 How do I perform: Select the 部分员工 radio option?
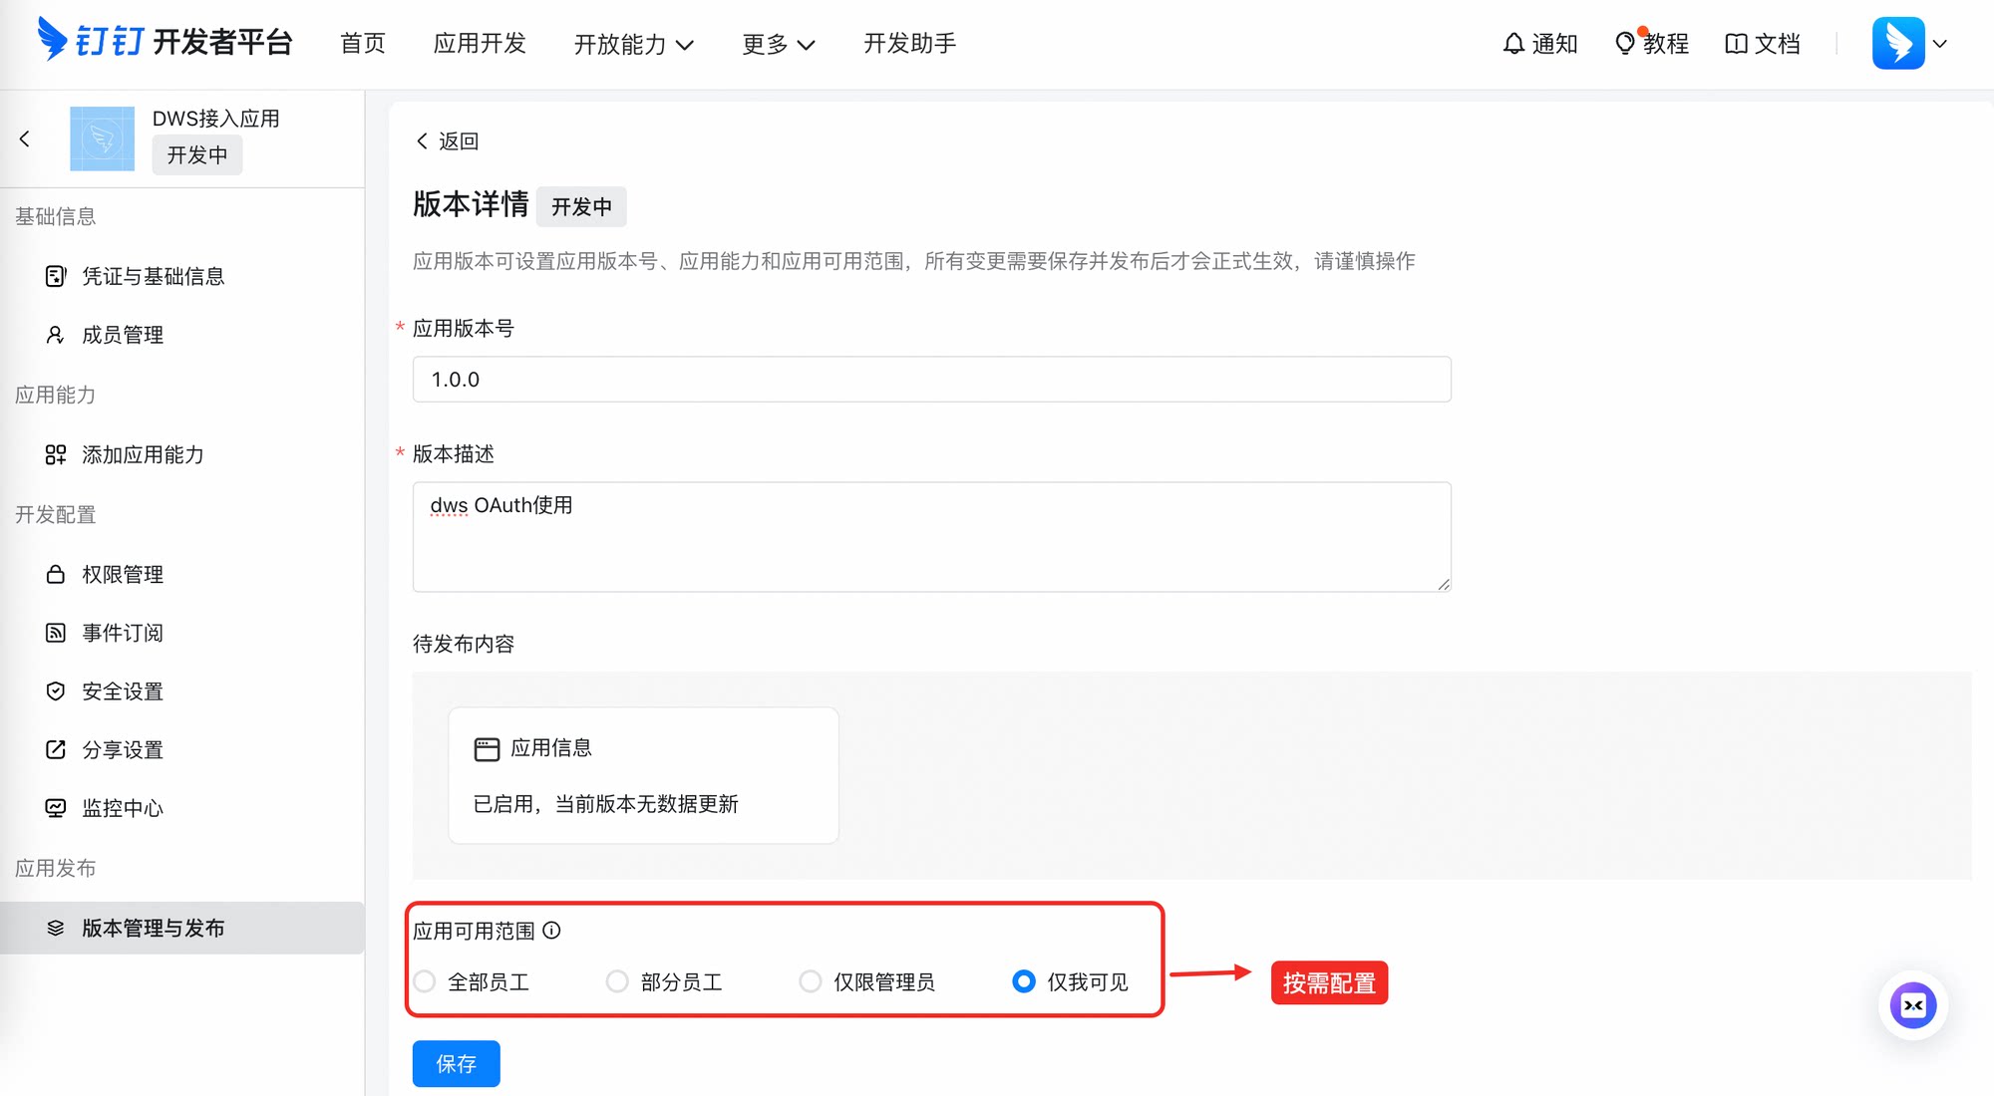[617, 982]
